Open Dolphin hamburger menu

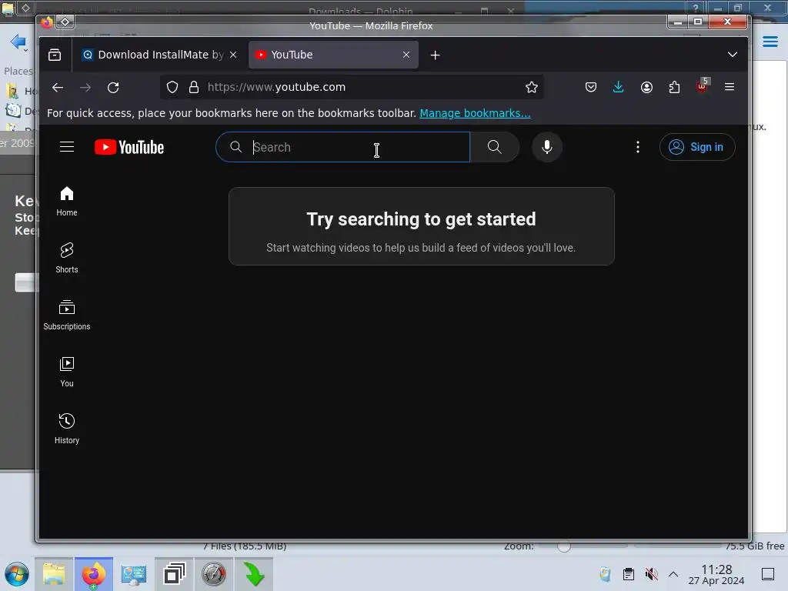770,42
